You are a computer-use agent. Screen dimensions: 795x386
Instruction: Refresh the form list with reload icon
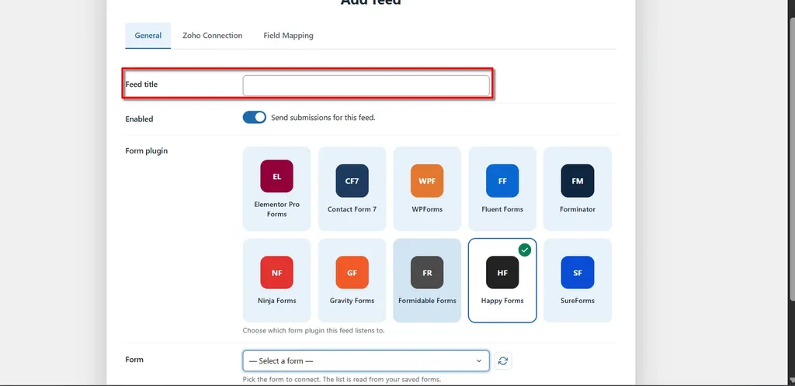pyautogui.click(x=503, y=360)
